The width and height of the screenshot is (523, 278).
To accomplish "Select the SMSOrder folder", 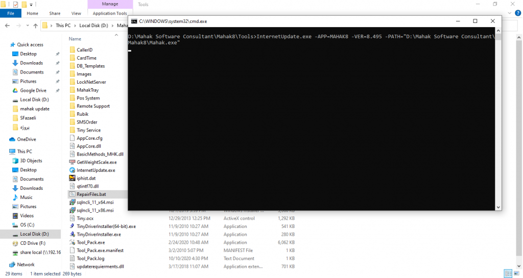I will 87,122.
